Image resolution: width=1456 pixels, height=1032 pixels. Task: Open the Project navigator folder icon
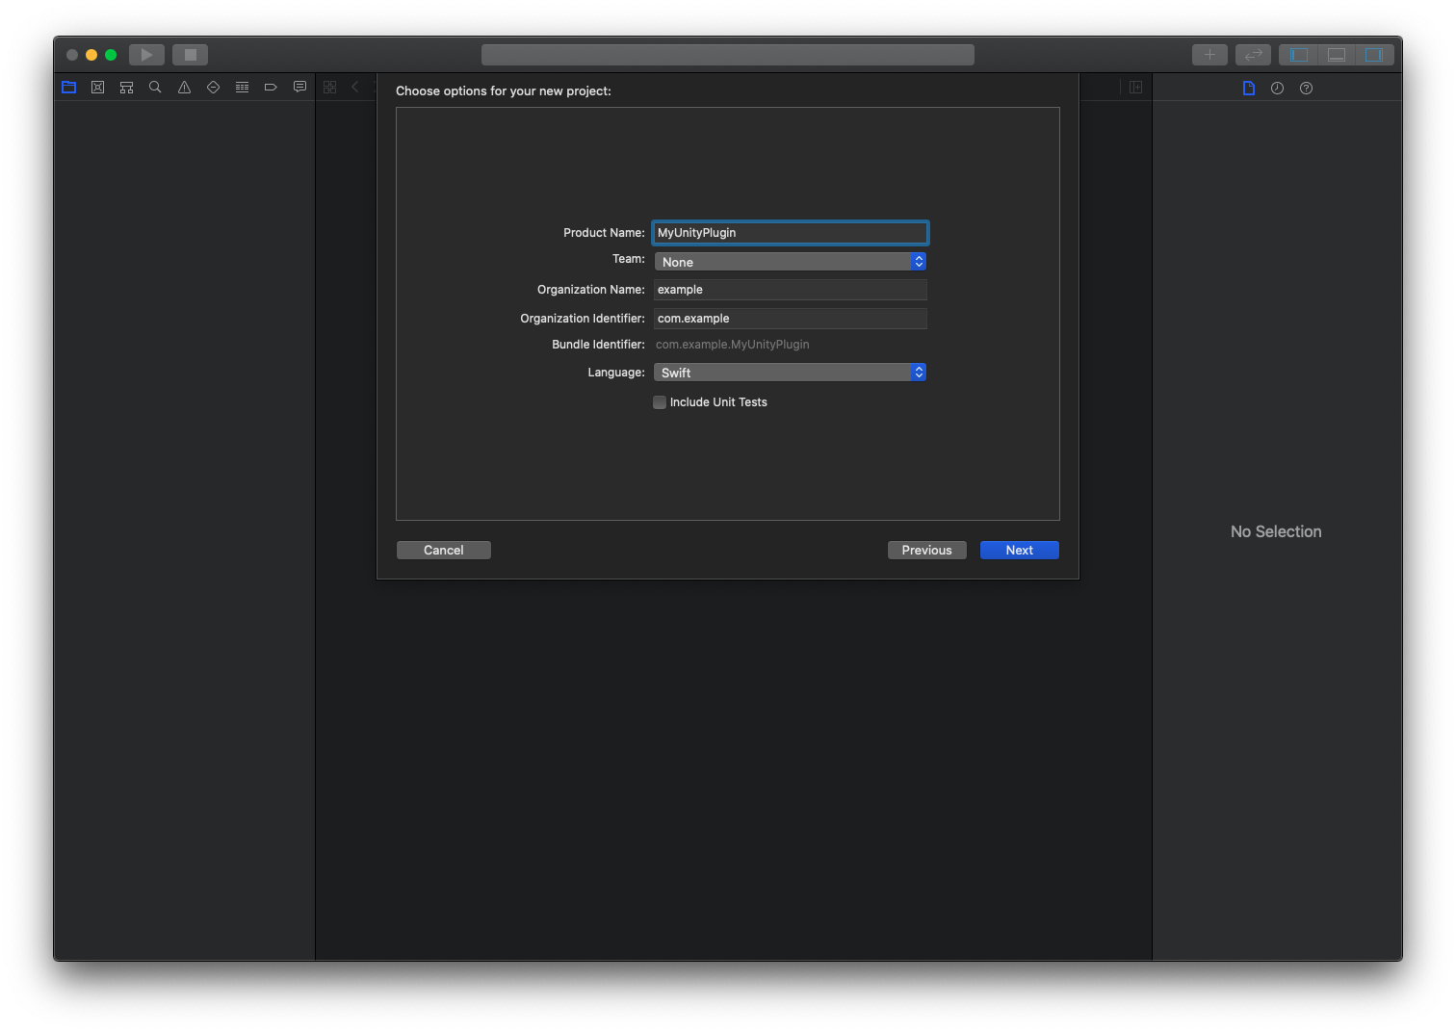tap(68, 88)
